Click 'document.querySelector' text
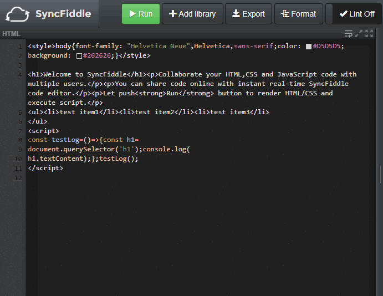Screen dimensions: 383x296 pyautogui.click(x=71, y=149)
